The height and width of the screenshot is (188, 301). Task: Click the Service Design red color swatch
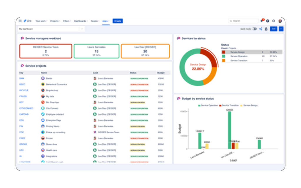[x=224, y=52]
